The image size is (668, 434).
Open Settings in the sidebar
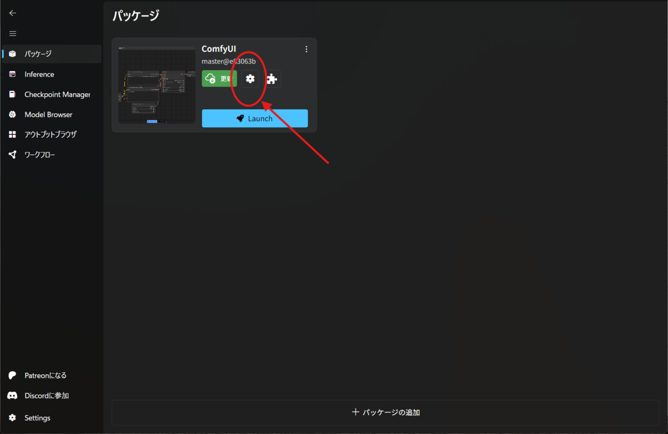(52, 418)
